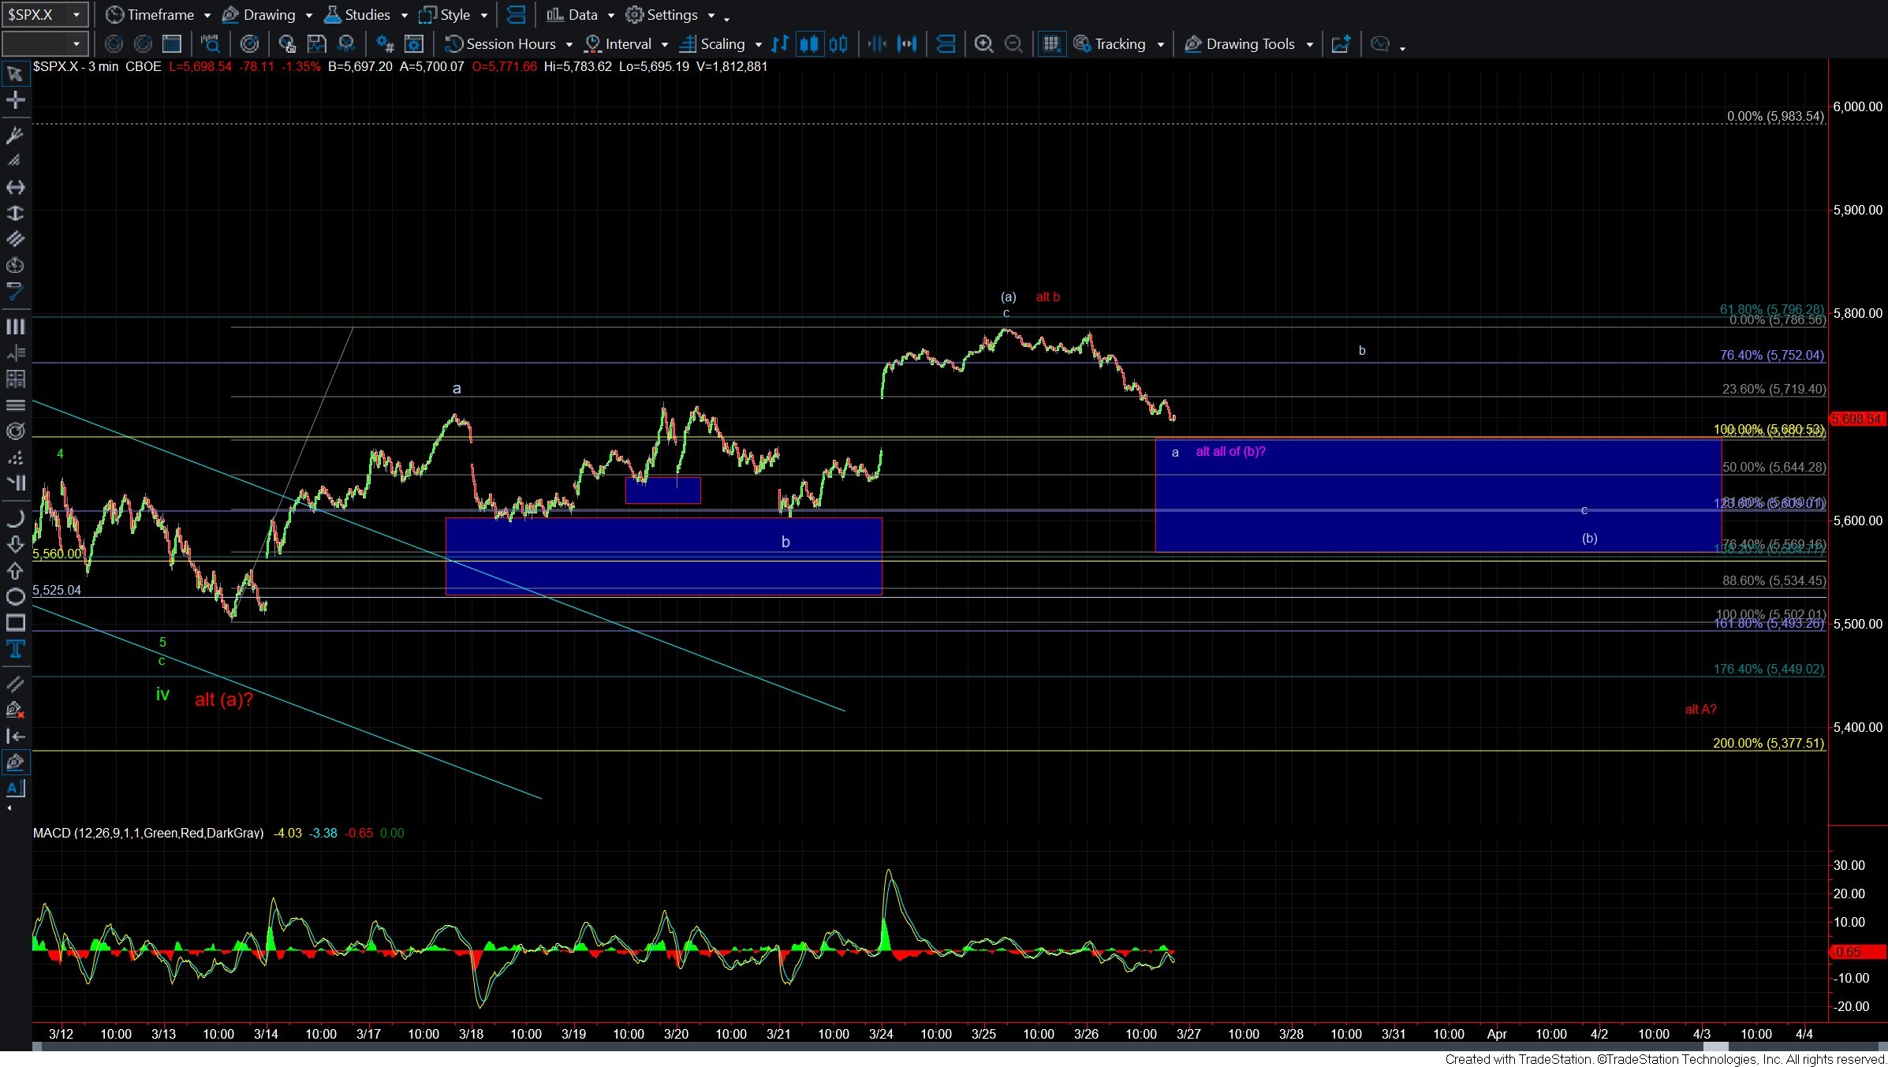Switch chart to filled candlestick style
1888x1067 pixels.
(809, 44)
